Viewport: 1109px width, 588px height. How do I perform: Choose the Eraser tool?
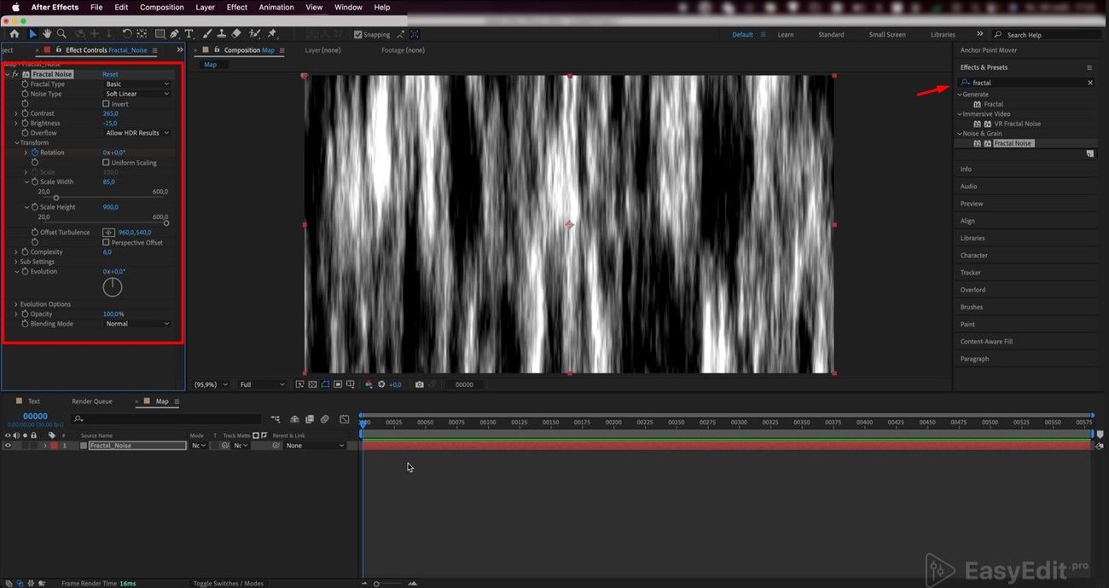pos(236,34)
